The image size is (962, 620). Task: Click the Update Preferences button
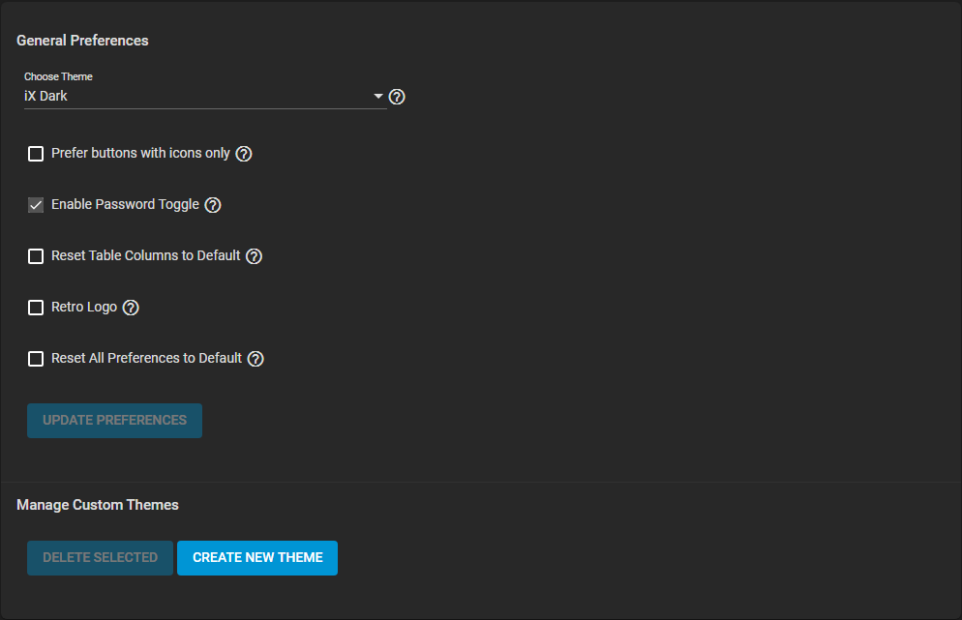115,421
